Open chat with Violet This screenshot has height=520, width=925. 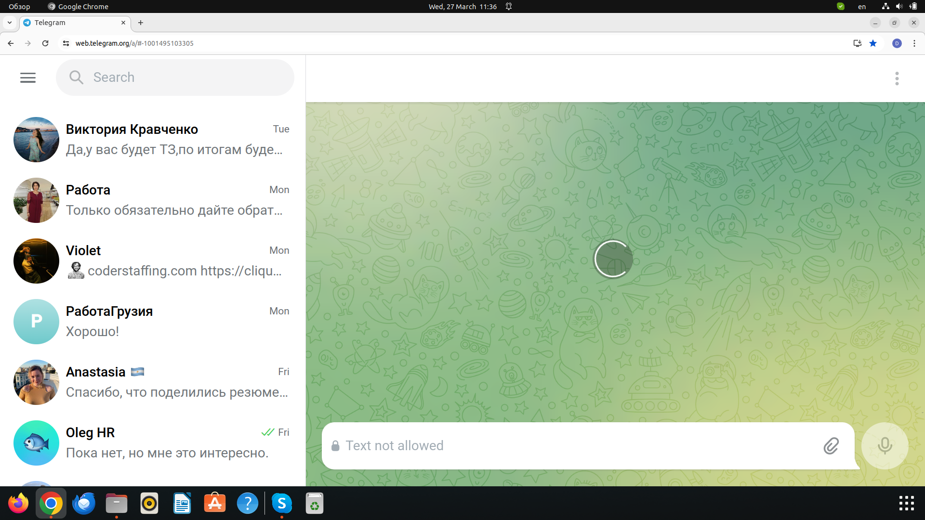pyautogui.click(x=152, y=260)
